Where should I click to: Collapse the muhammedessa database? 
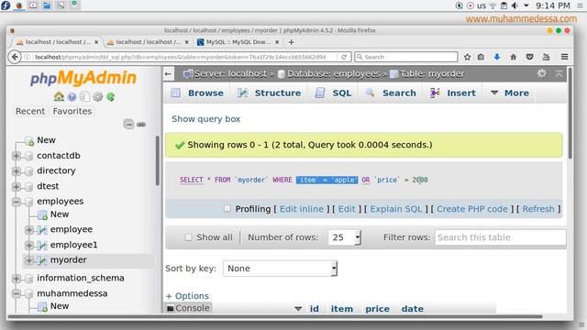pyautogui.click(x=17, y=293)
